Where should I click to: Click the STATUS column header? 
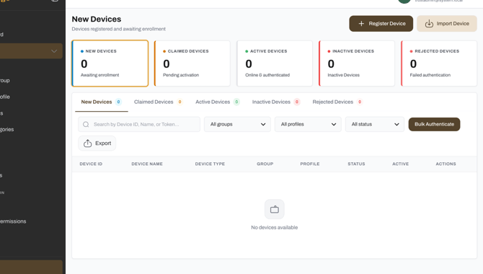tap(356, 164)
